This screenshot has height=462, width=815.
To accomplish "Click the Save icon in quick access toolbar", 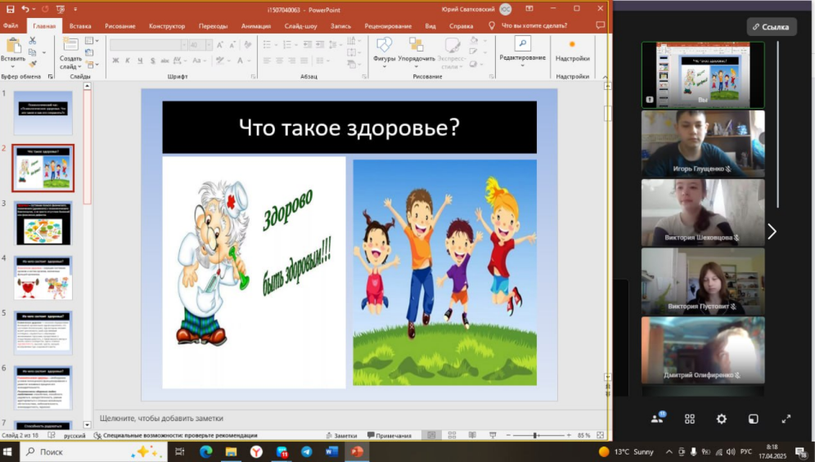I will tap(11, 9).
